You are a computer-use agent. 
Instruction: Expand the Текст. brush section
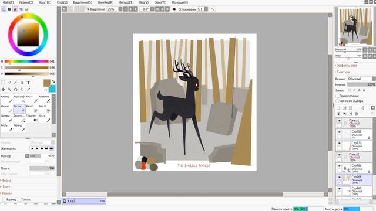[5, 186]
